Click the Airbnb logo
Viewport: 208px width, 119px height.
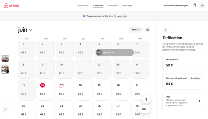pyautogui.click(x=11, y=6)
